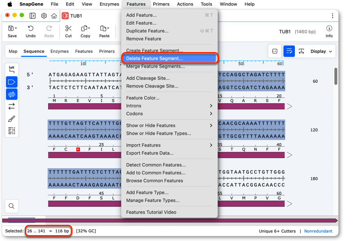Image resolution: width=356 pixels, height=241 pixels.
Task: Click Unique 6+ Cutters enzyme set
Action: [277, 231]
